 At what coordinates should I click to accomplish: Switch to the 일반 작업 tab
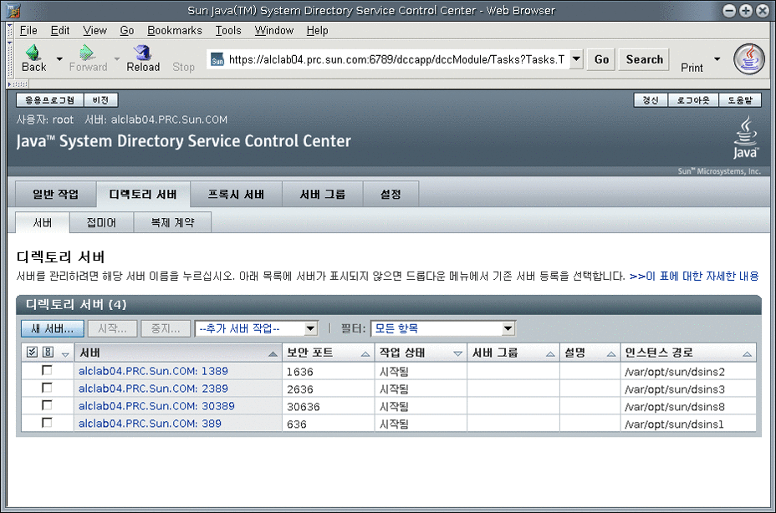click(x=55, y=194)
